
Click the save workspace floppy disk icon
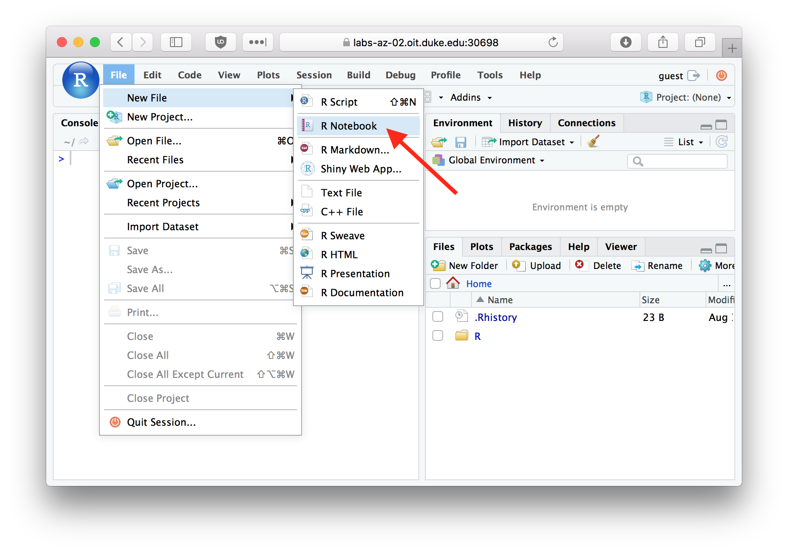point(460,142)
